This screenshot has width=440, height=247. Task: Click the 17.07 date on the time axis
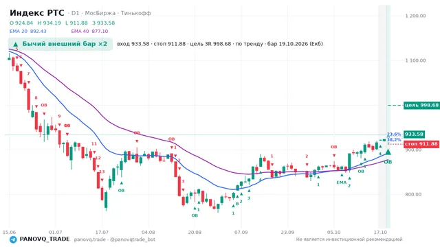click(x=102, y=233)
